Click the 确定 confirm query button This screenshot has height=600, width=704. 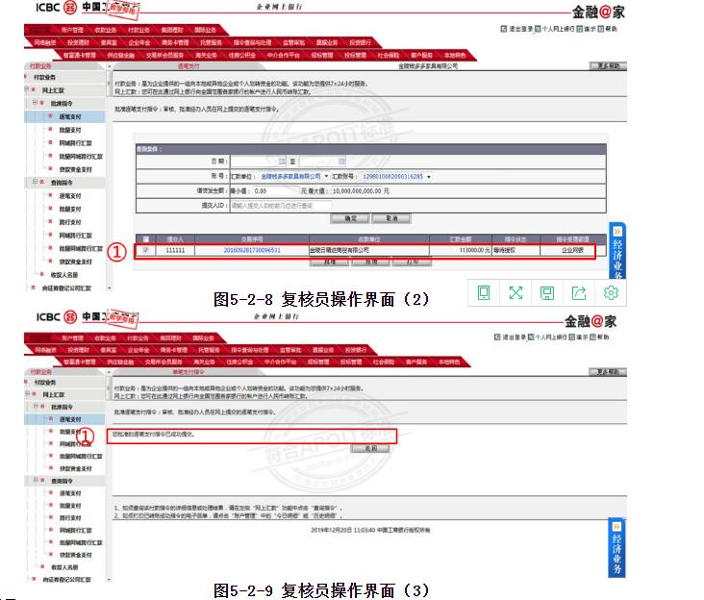point(350,218)
